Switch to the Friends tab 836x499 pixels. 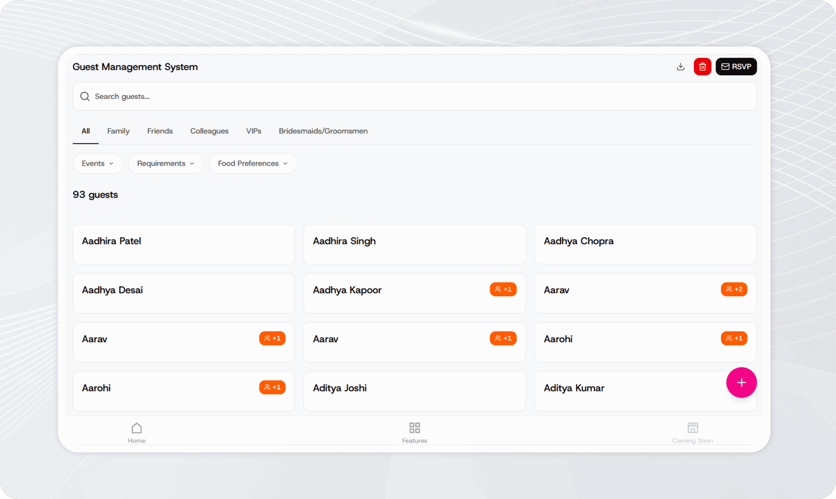160,131
